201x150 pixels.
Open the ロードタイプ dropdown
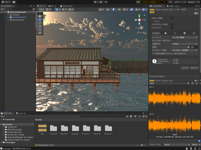pos(185,38)
